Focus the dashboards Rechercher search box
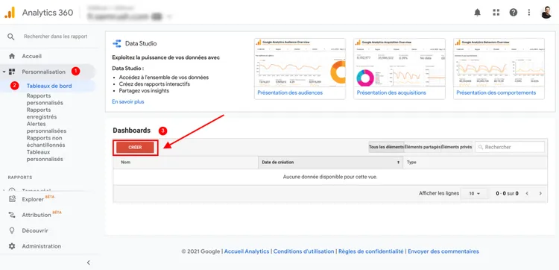 coord(510,147)
